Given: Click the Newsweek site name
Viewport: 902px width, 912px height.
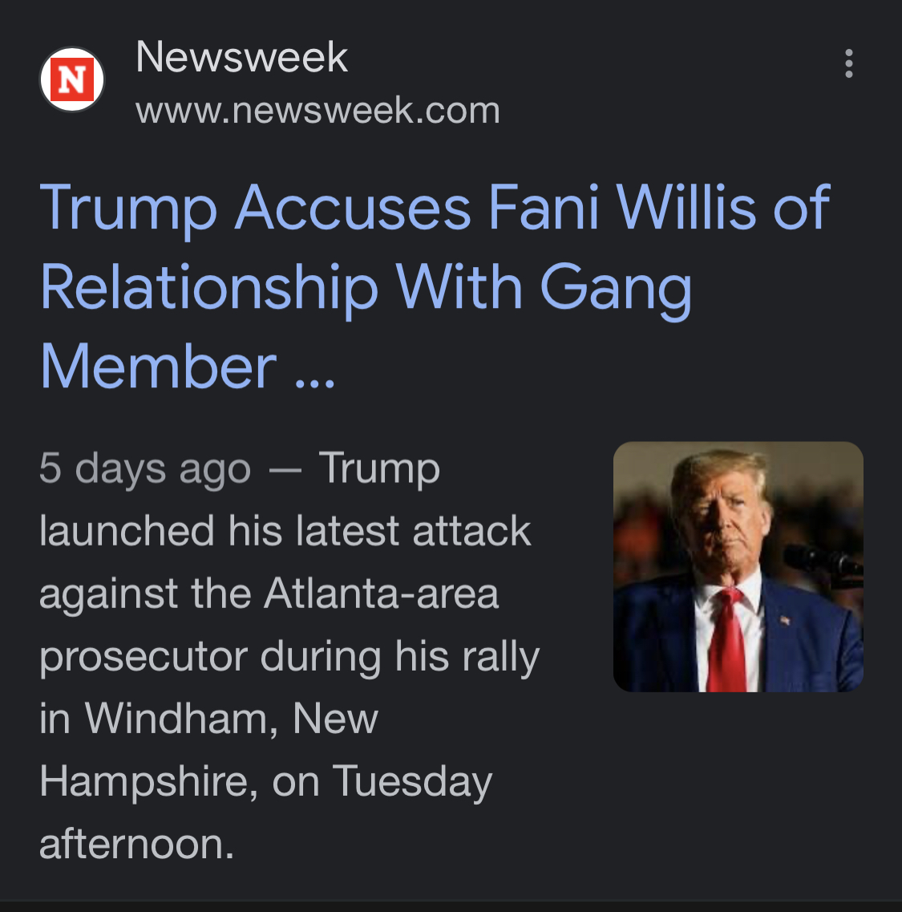Looking at the screenshot, I should 241,57.
